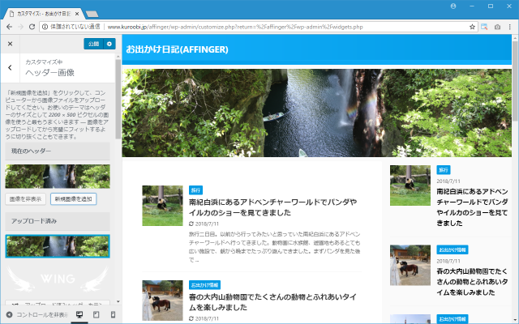Open publish settings gear icon
Viewport: 519px width, 324px height.
109,44
